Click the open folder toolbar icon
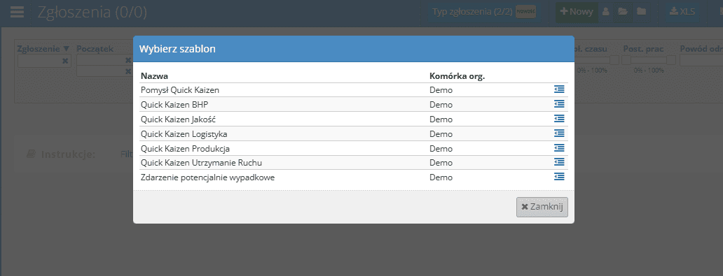Screen dimensions: 723x276 623,12
